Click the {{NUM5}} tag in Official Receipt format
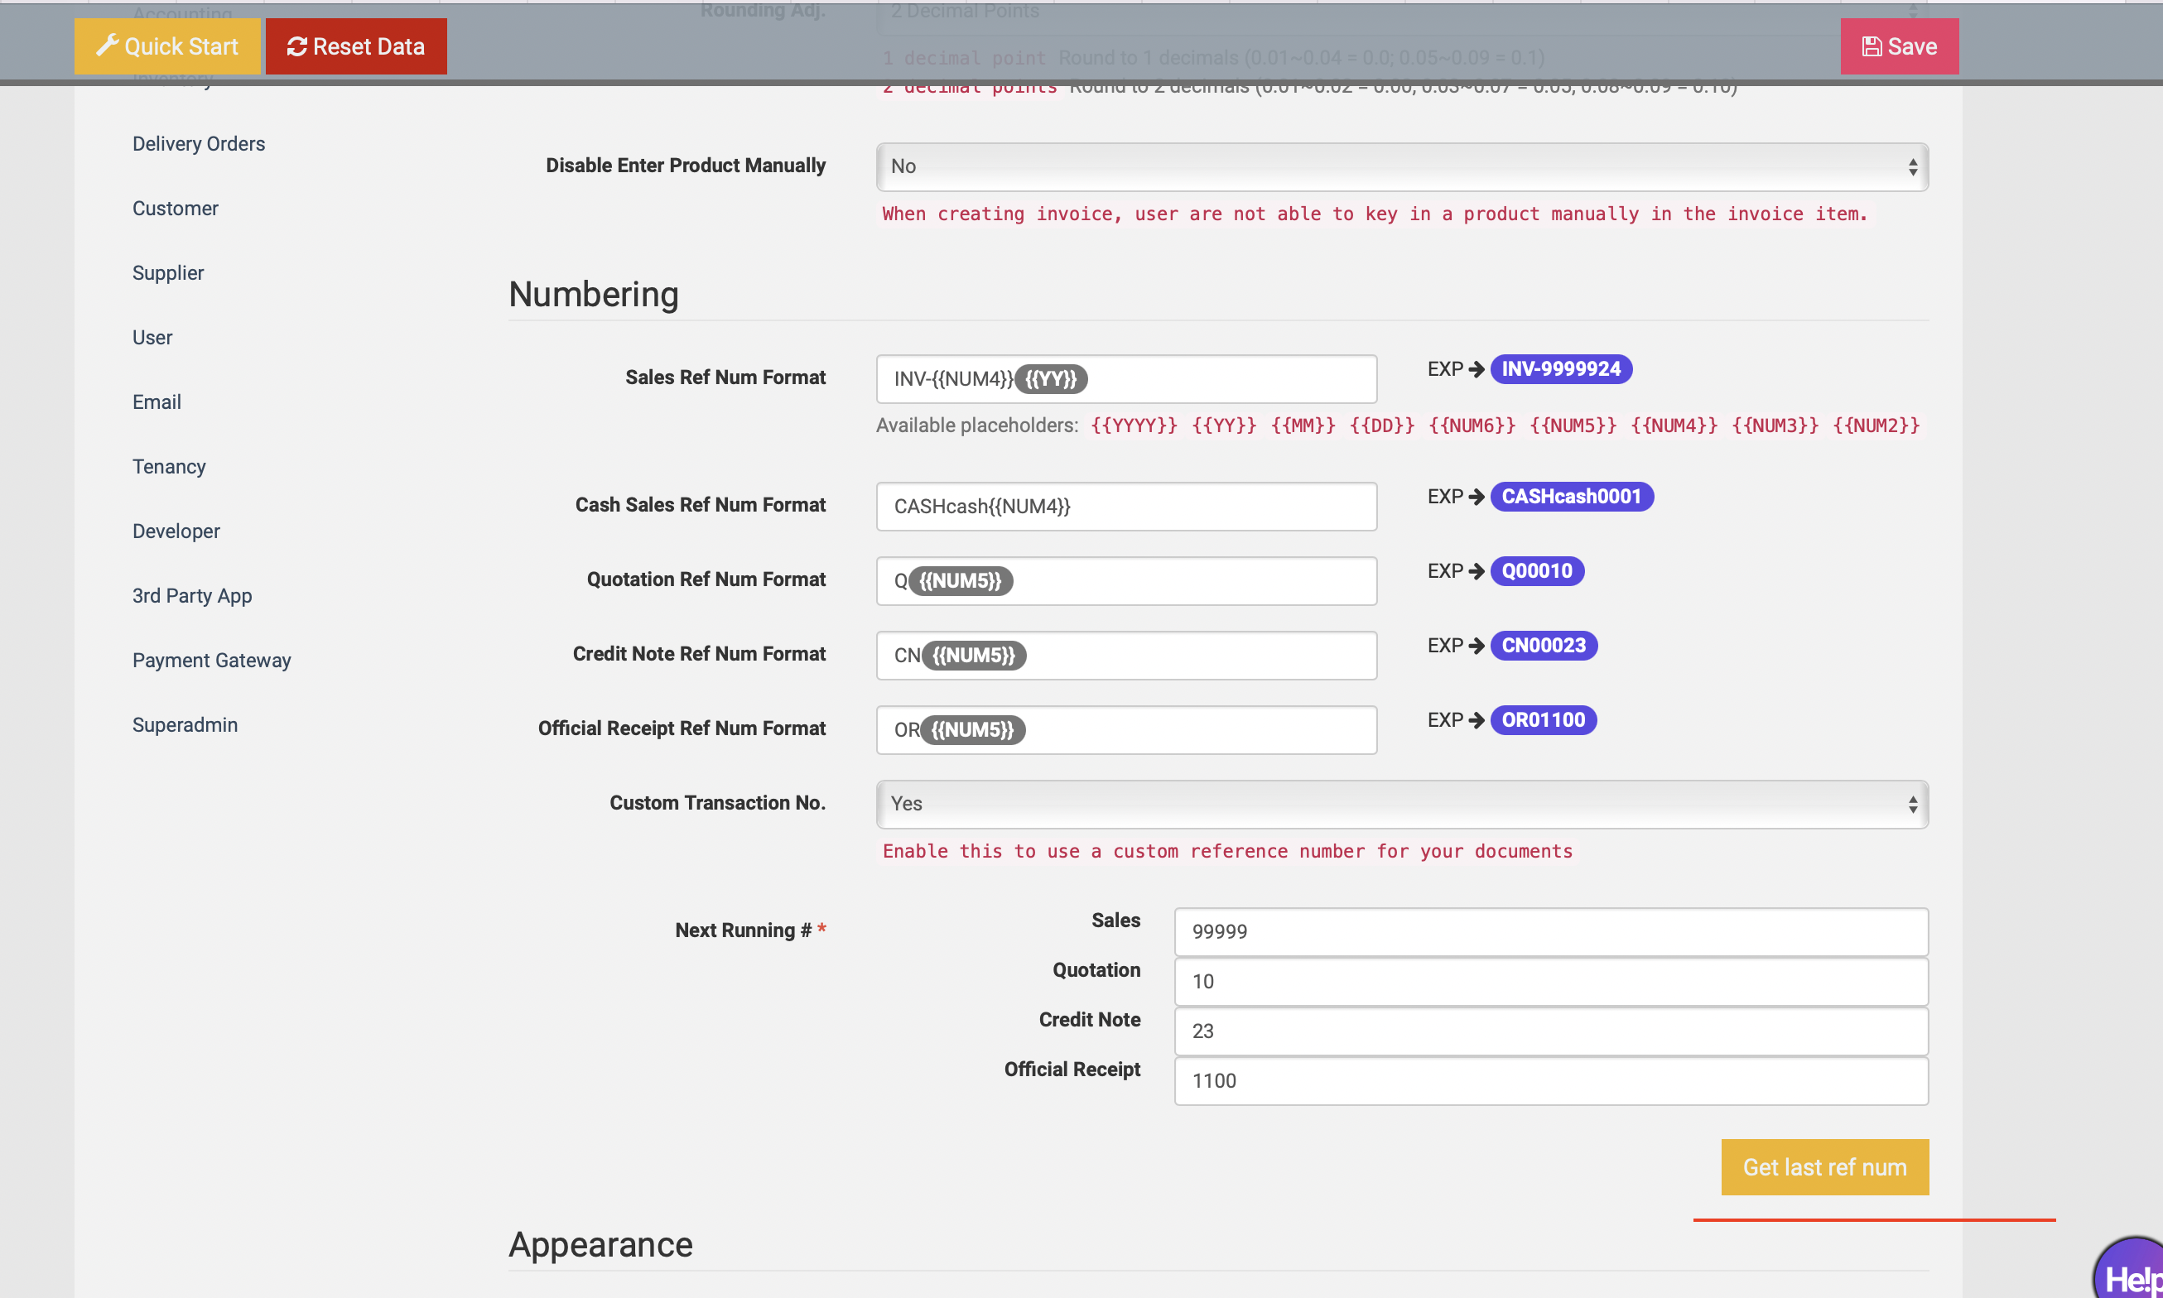The height and width of the screenshot is (1298, 2163). pyautogui.click(x=972, y=729)
